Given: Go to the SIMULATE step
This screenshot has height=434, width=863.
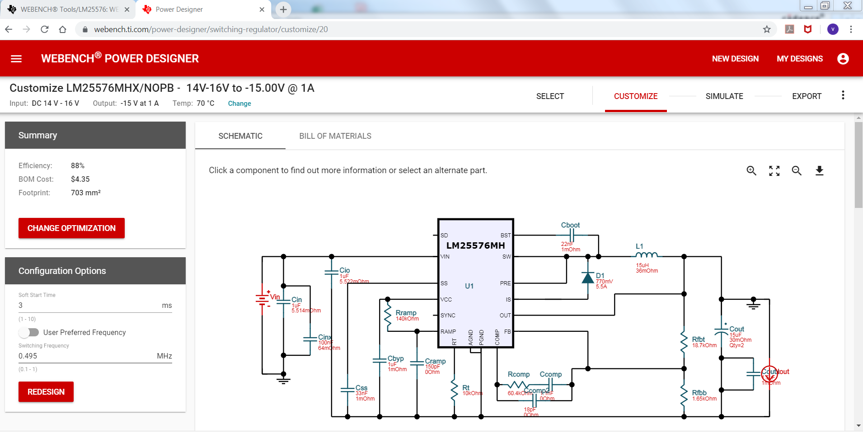Looking at the screenshot, I should [x=724, y=96].
